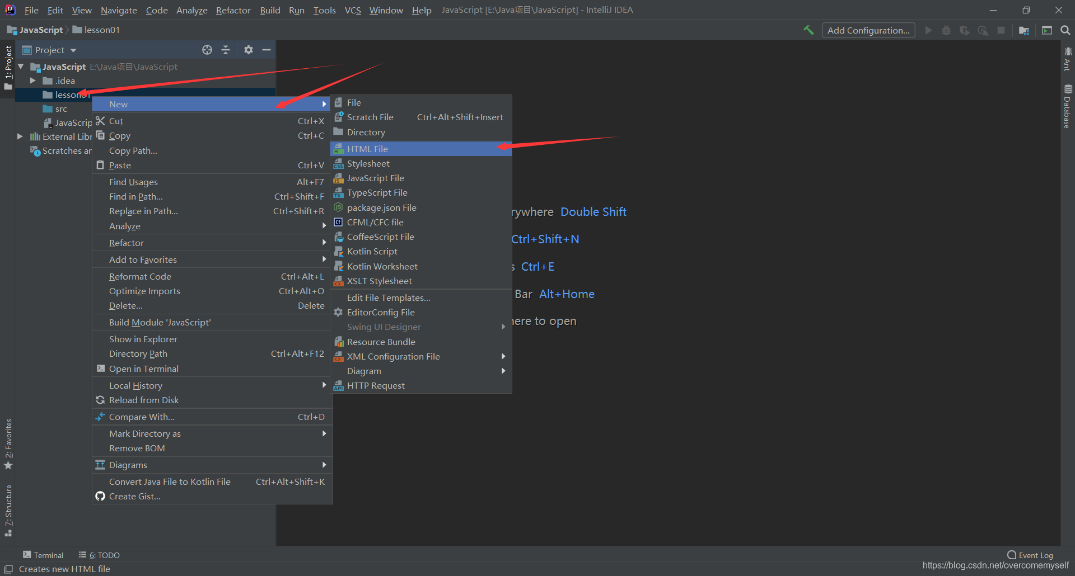This screenshot has width=1075, height=576.
Task: Open the Ant side tool window
Action: click(x=1068, y=59)
